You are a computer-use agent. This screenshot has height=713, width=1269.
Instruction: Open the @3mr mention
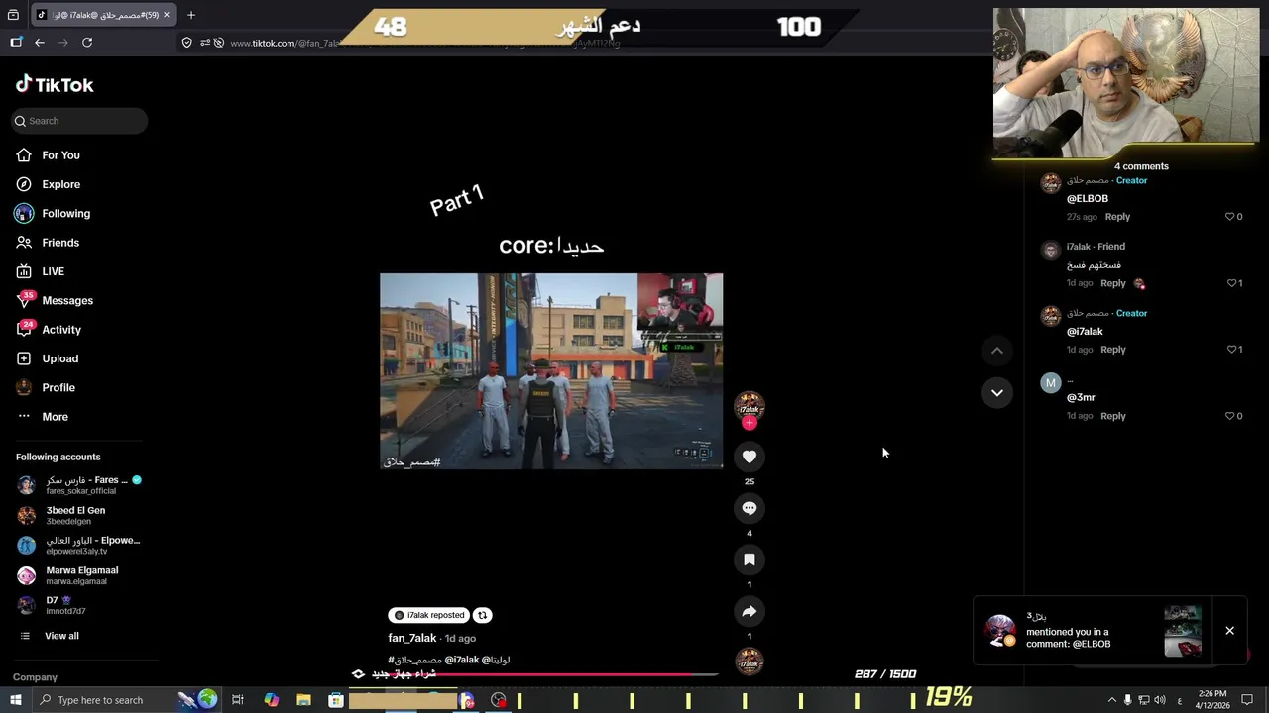coord(1081,397)
